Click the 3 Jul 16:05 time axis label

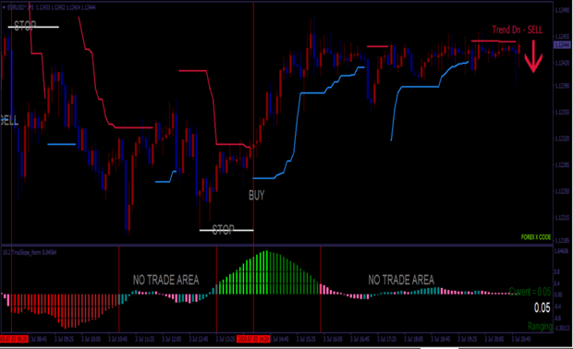[333, 339]
